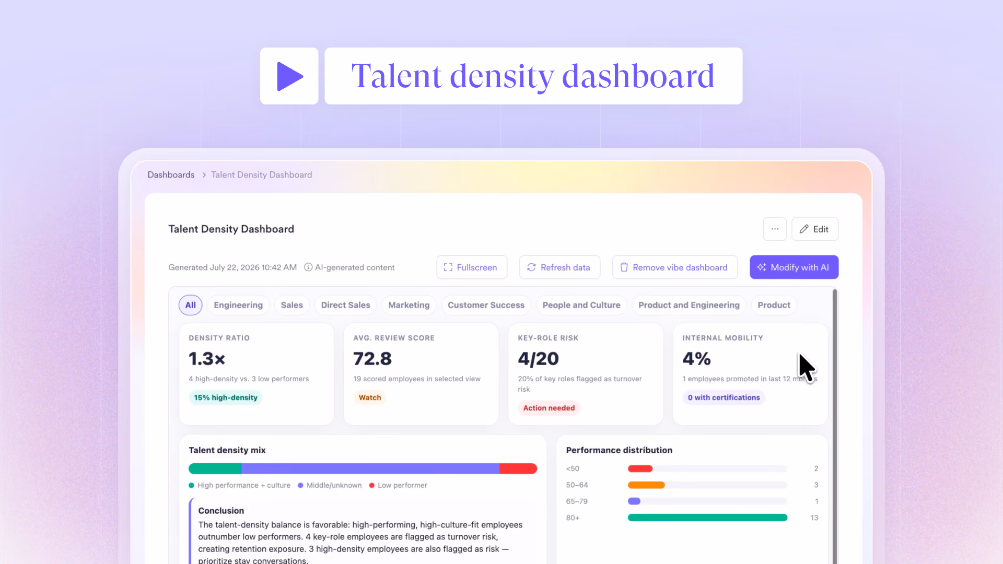Click the dashboard vertical scrollbar
The image size is (1003, 564).
pos(835,426)
